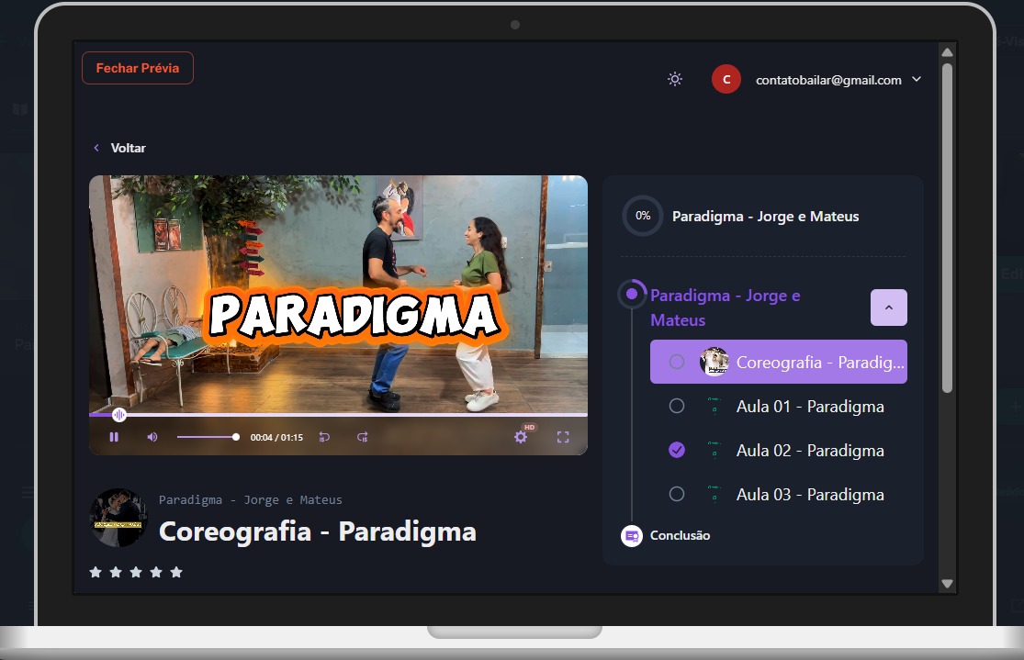Skip forward 15 seconds in video
Image resolution: width=1024 pixels, height=660 pixels.
tap(363, 437)
